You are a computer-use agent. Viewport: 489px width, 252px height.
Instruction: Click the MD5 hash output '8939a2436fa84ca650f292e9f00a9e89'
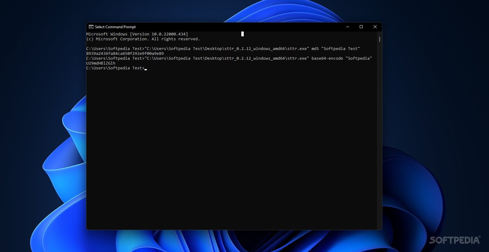click(x=125, y=54)
